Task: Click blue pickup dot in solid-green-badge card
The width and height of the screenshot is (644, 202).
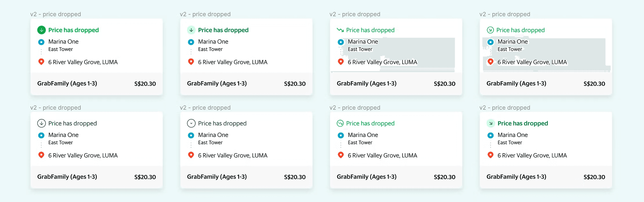Action: tap(41, 42)
